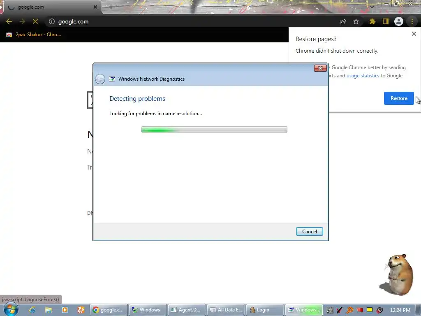The image size is (421, 316).
Task: Cancel the Network Diagnostics wizard
Action: coord(309,232)
